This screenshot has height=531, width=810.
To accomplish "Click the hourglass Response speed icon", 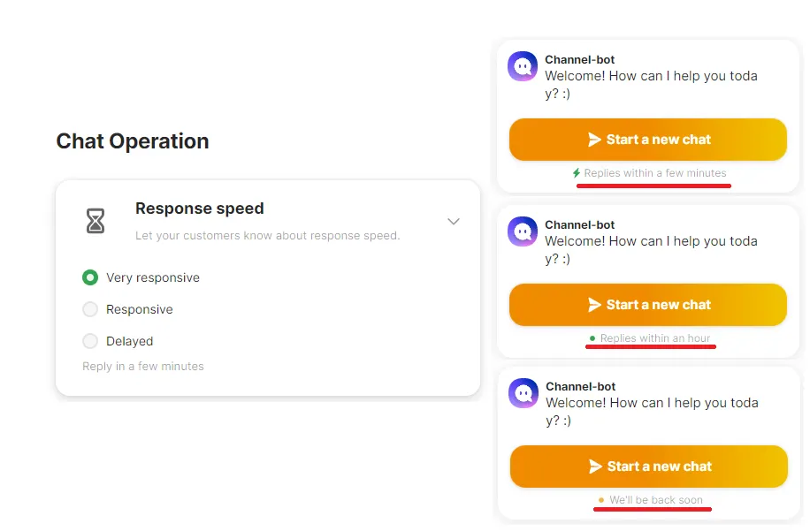I will 96,221.
